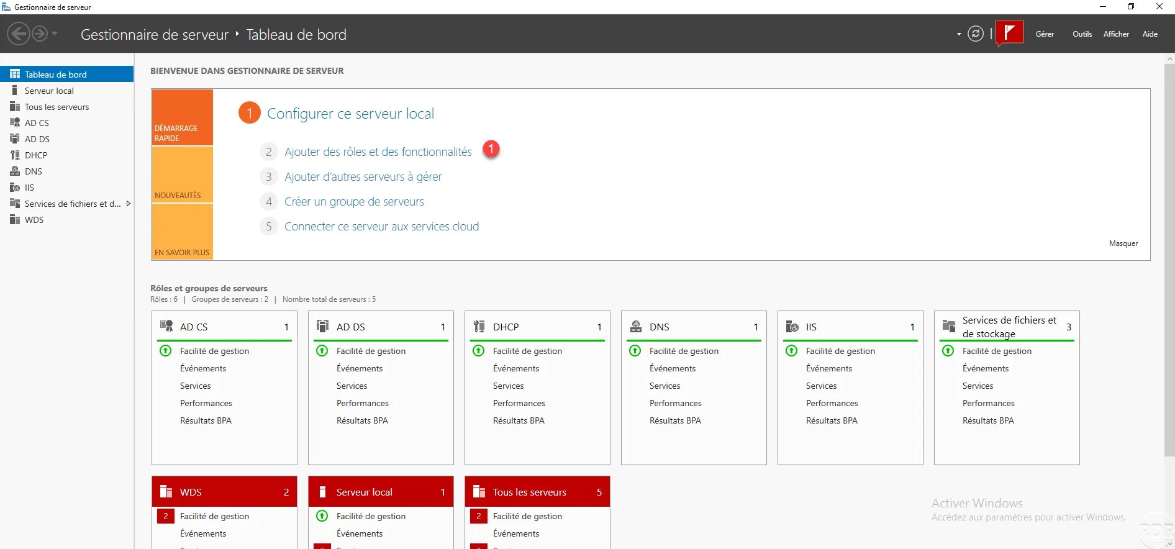Click the Tous les serveurs sidebar icon
Screen dimensions: 1175x549
point(15,106)
